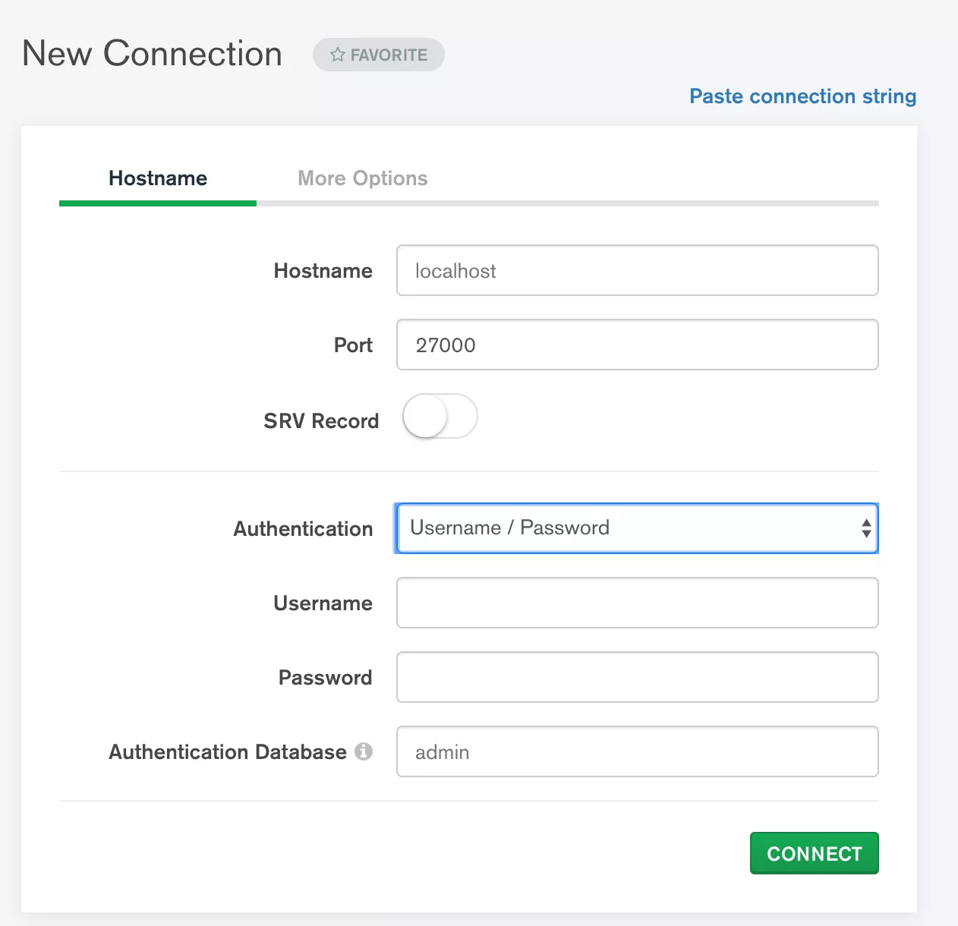Click the Password field label
The width and height of the screenshot is (958, 926).
(x=325, y=678)
